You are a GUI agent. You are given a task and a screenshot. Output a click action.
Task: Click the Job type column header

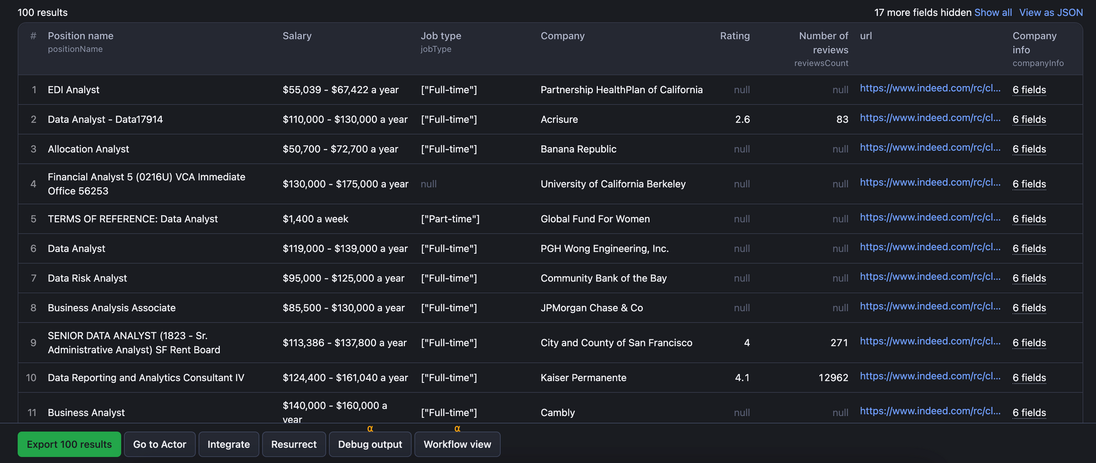pyautogui.click(x=441, y=36)
